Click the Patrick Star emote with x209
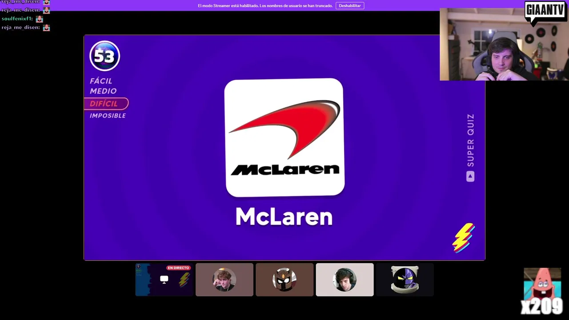This screenshot has height=320, width=569. [x=542, y=291]
